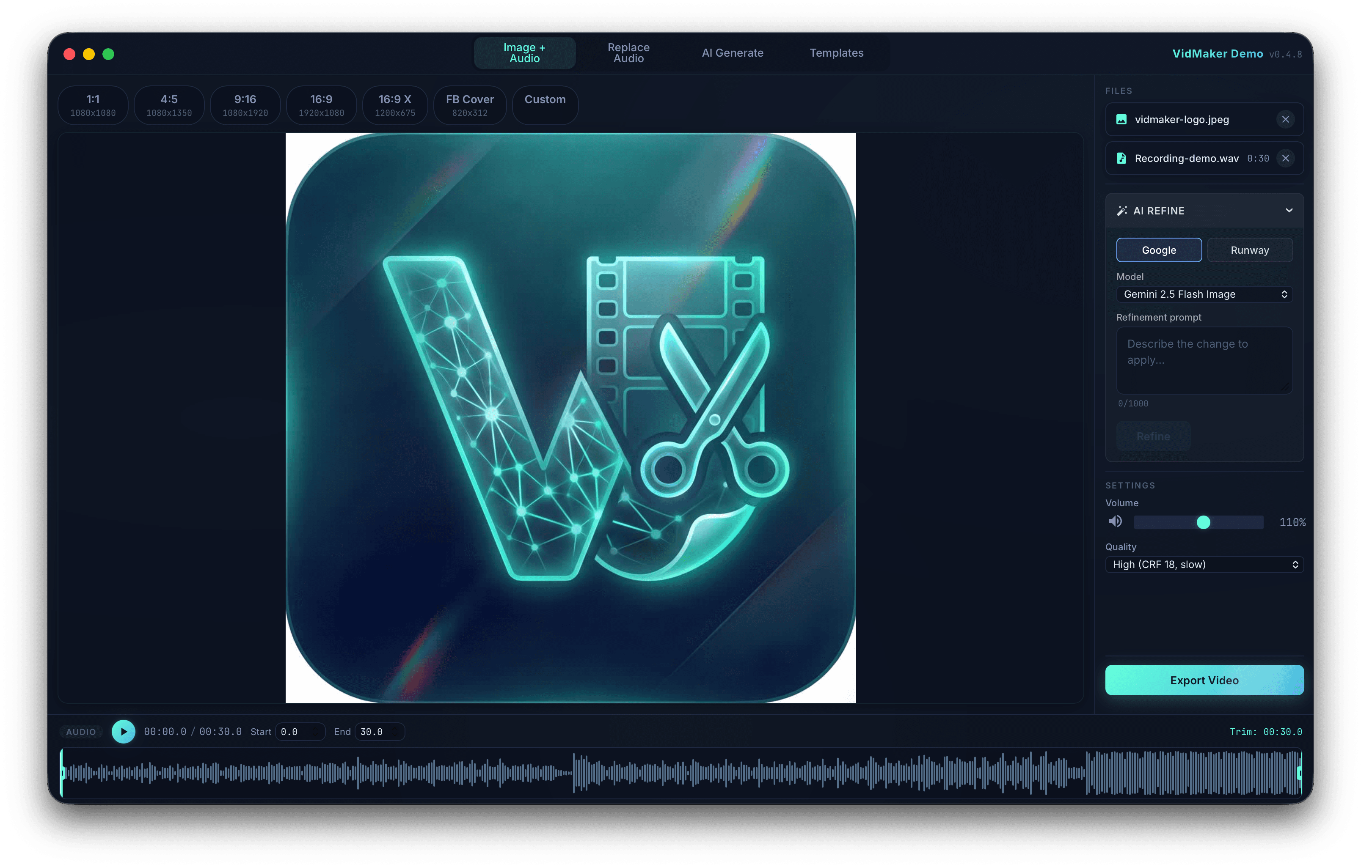Viewport: 1361px width, 867px height.
Task: Choose 16:9 X 1200x675 preset
Action: pos(394,105)
